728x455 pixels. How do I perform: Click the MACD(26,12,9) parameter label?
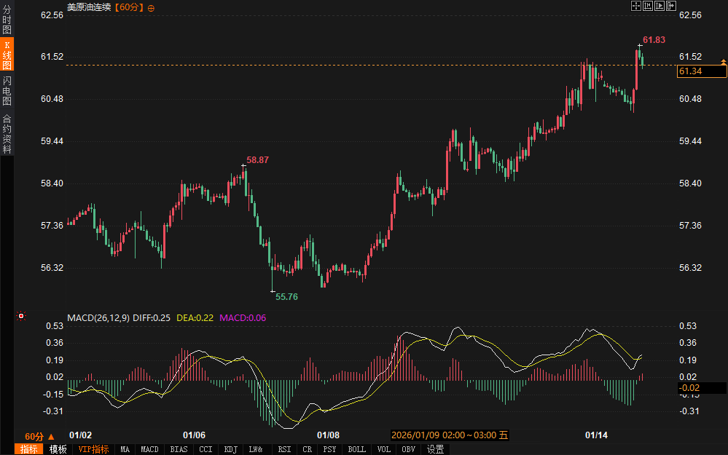[x=98, y=317]
